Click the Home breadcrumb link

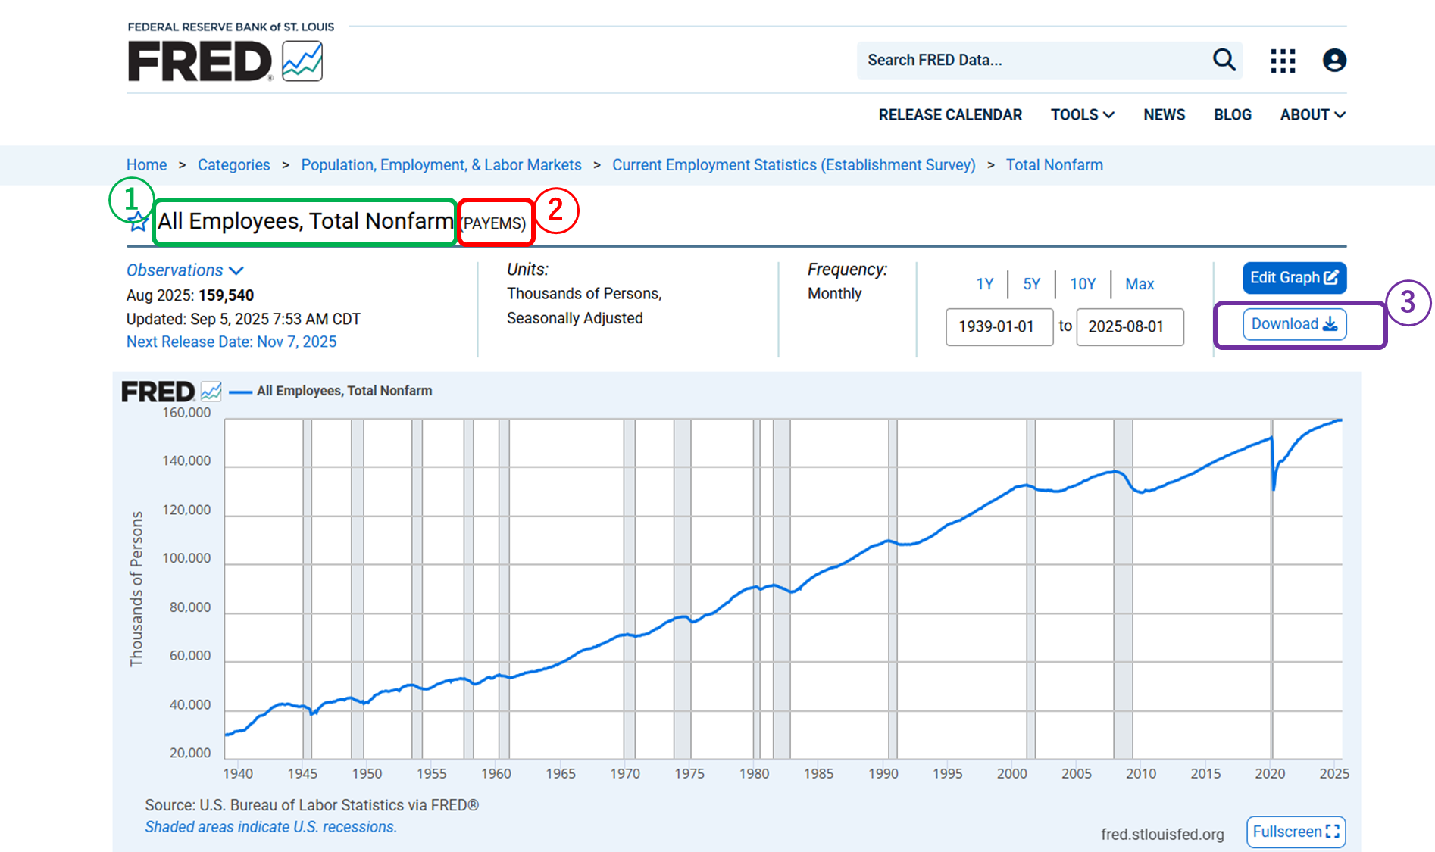(x=146, y=165)
